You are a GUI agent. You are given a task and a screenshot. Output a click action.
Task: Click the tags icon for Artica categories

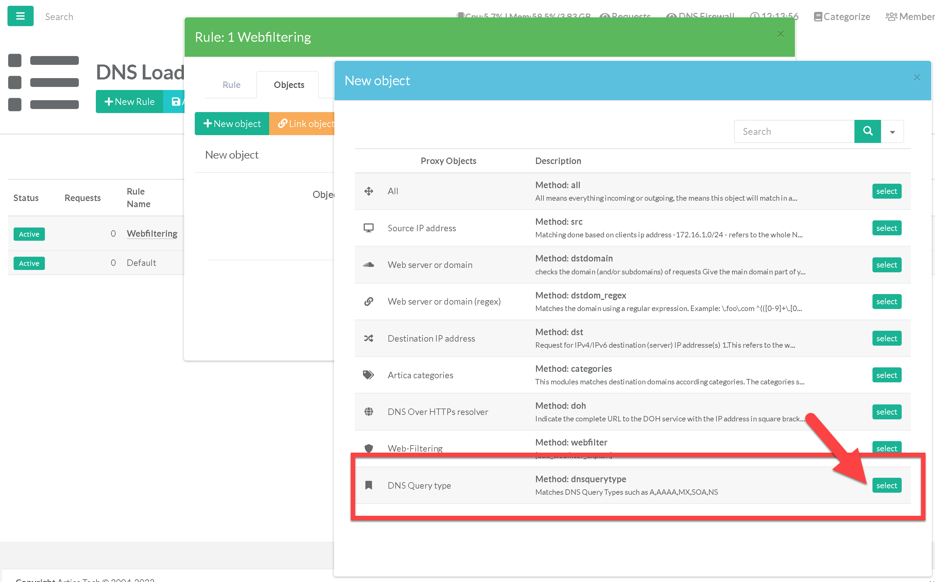tap(368, 375)
